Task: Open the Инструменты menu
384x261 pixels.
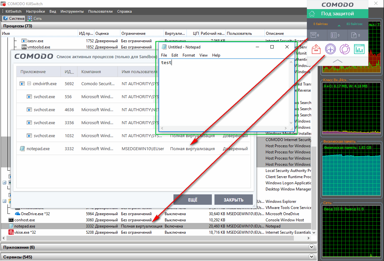Action: point(72,11)
